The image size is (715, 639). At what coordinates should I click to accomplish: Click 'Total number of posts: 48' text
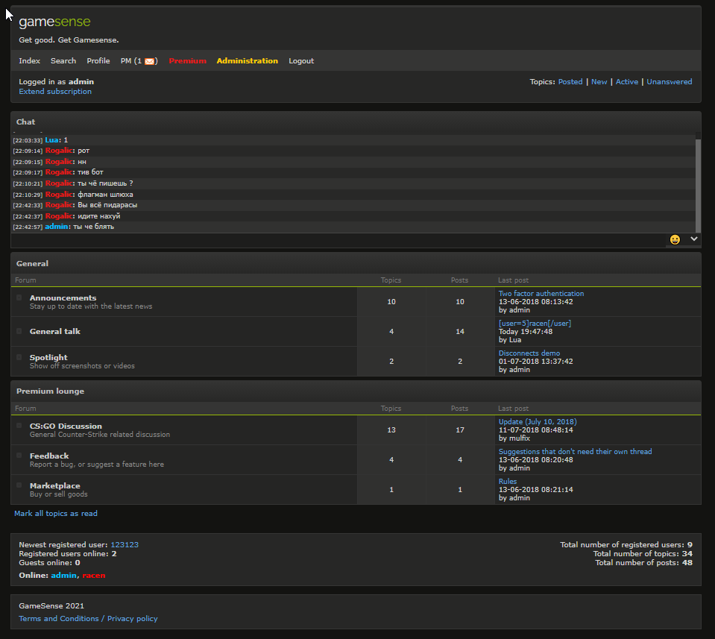[644, 563]
